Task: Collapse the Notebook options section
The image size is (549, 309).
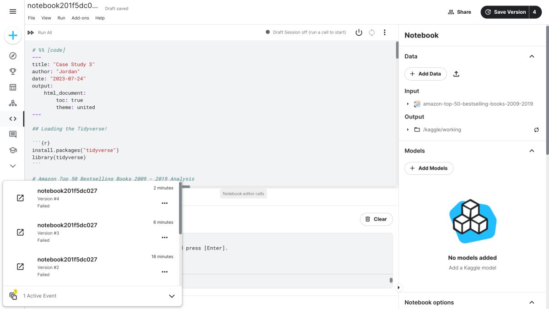Action: (532, 302)
